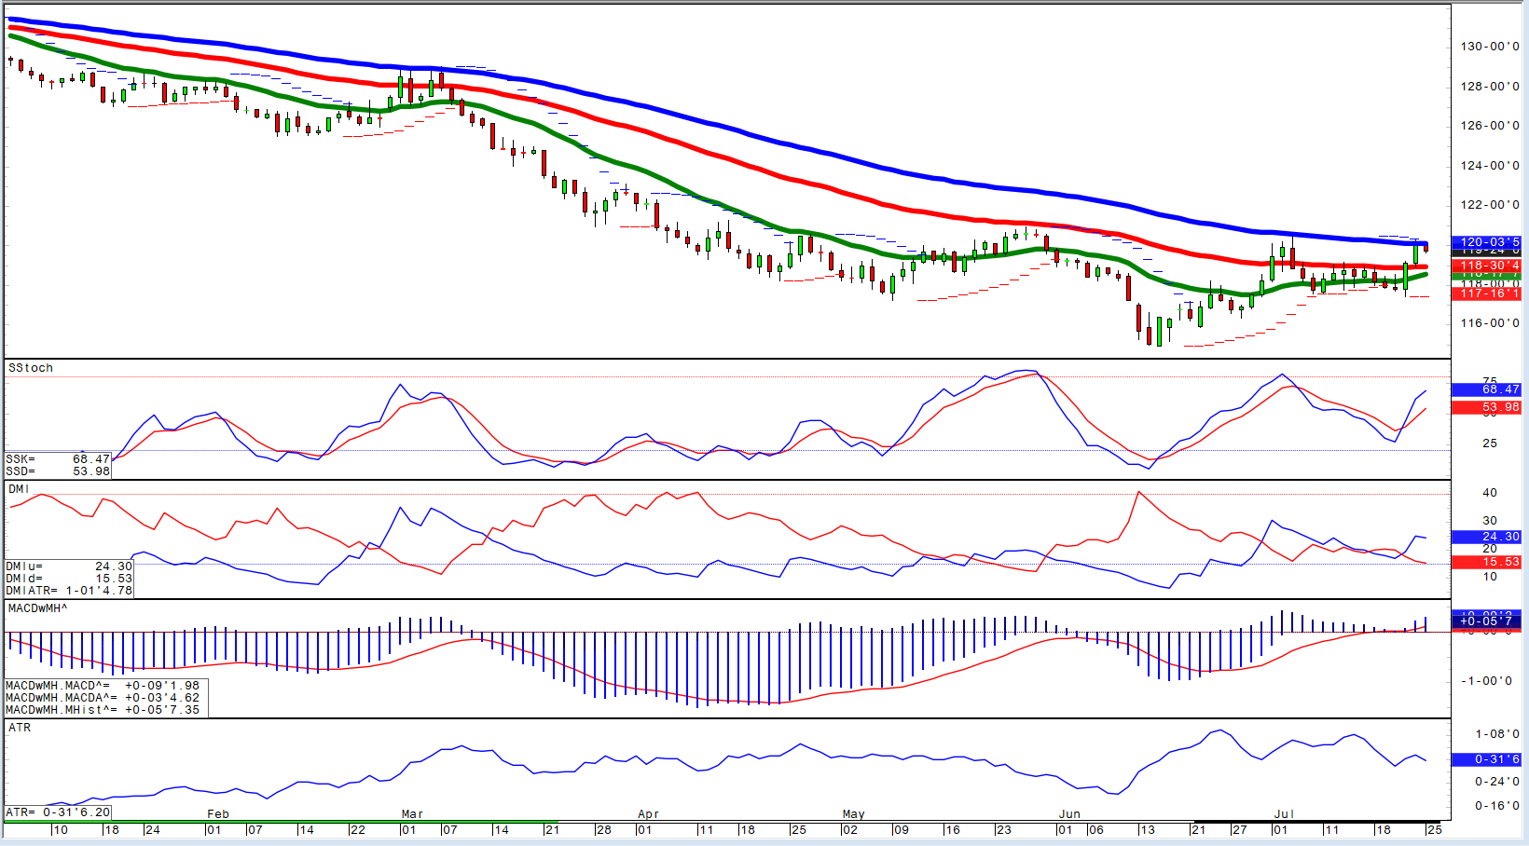Click the red 118-30'4 price tag
1529x846 pixels.
(1487, 266)
